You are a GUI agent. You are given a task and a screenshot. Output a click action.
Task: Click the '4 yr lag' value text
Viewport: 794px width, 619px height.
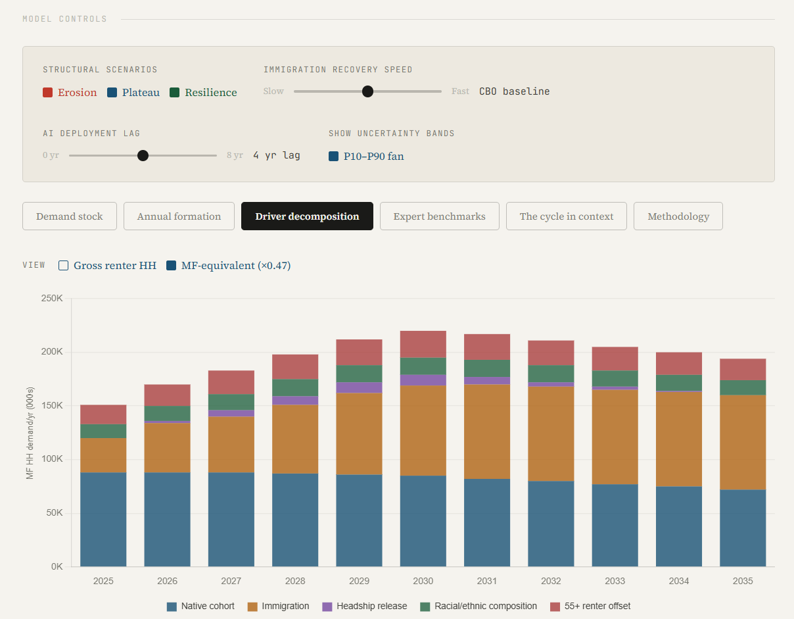tap(277, 156)
